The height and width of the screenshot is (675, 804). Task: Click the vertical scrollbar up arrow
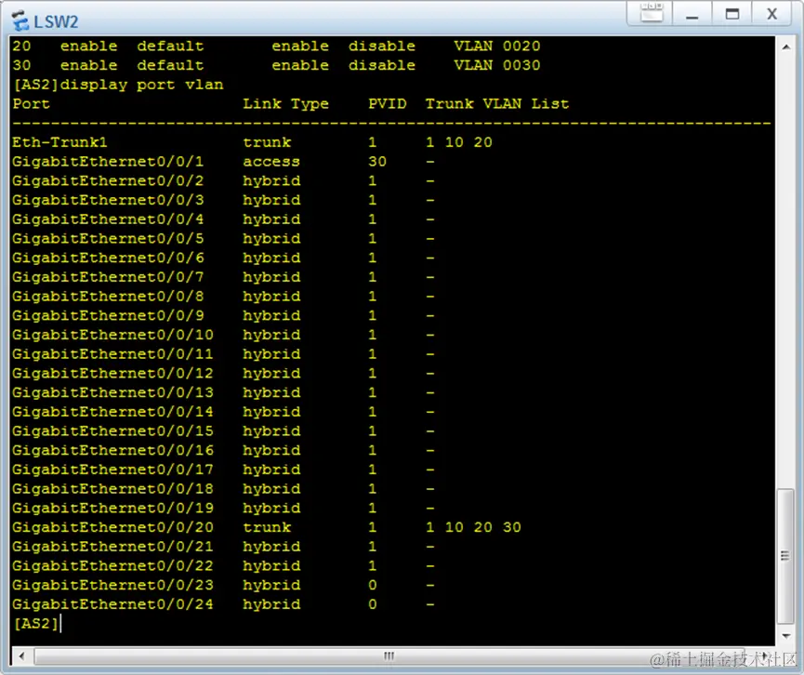785,47
